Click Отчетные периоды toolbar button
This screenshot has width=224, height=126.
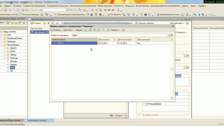(29, 15)
